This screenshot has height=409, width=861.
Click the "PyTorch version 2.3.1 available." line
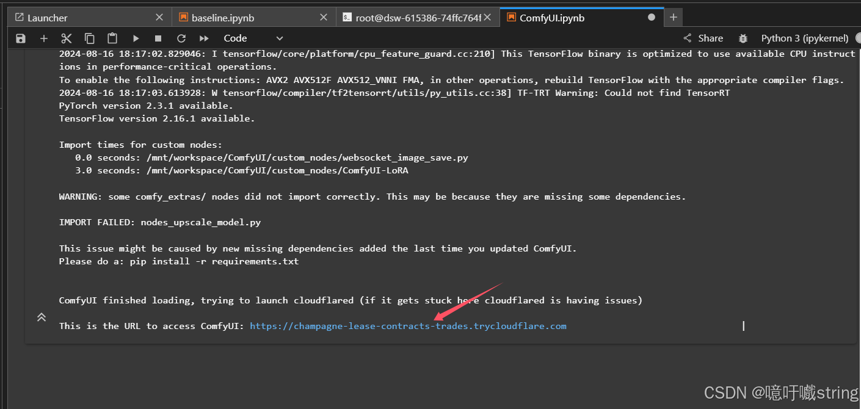pyautogui.click(x=146, y=106)
